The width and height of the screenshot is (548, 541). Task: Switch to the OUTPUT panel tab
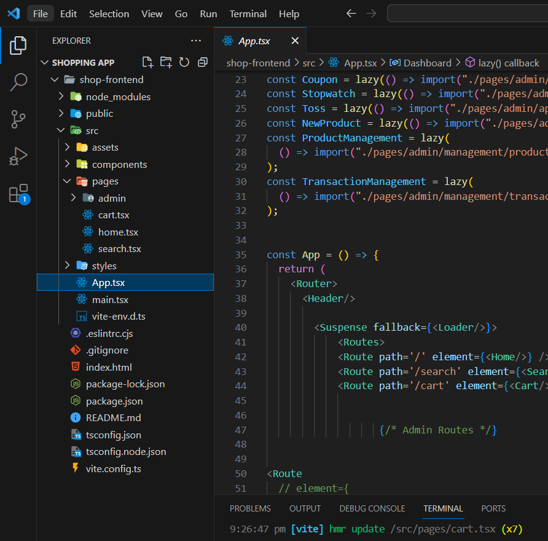(x=305, y=508)
